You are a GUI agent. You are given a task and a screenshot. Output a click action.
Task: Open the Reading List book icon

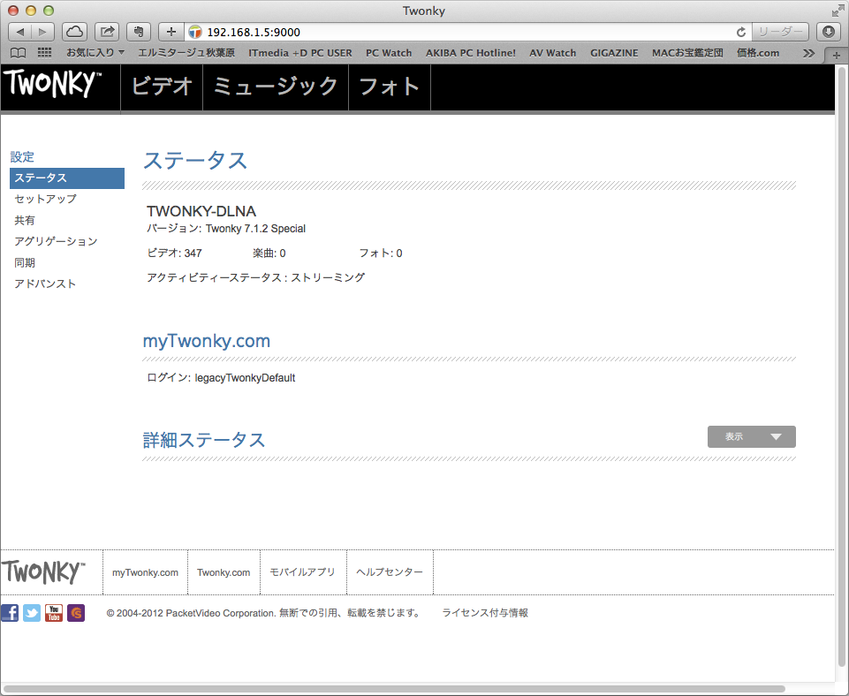19,53
